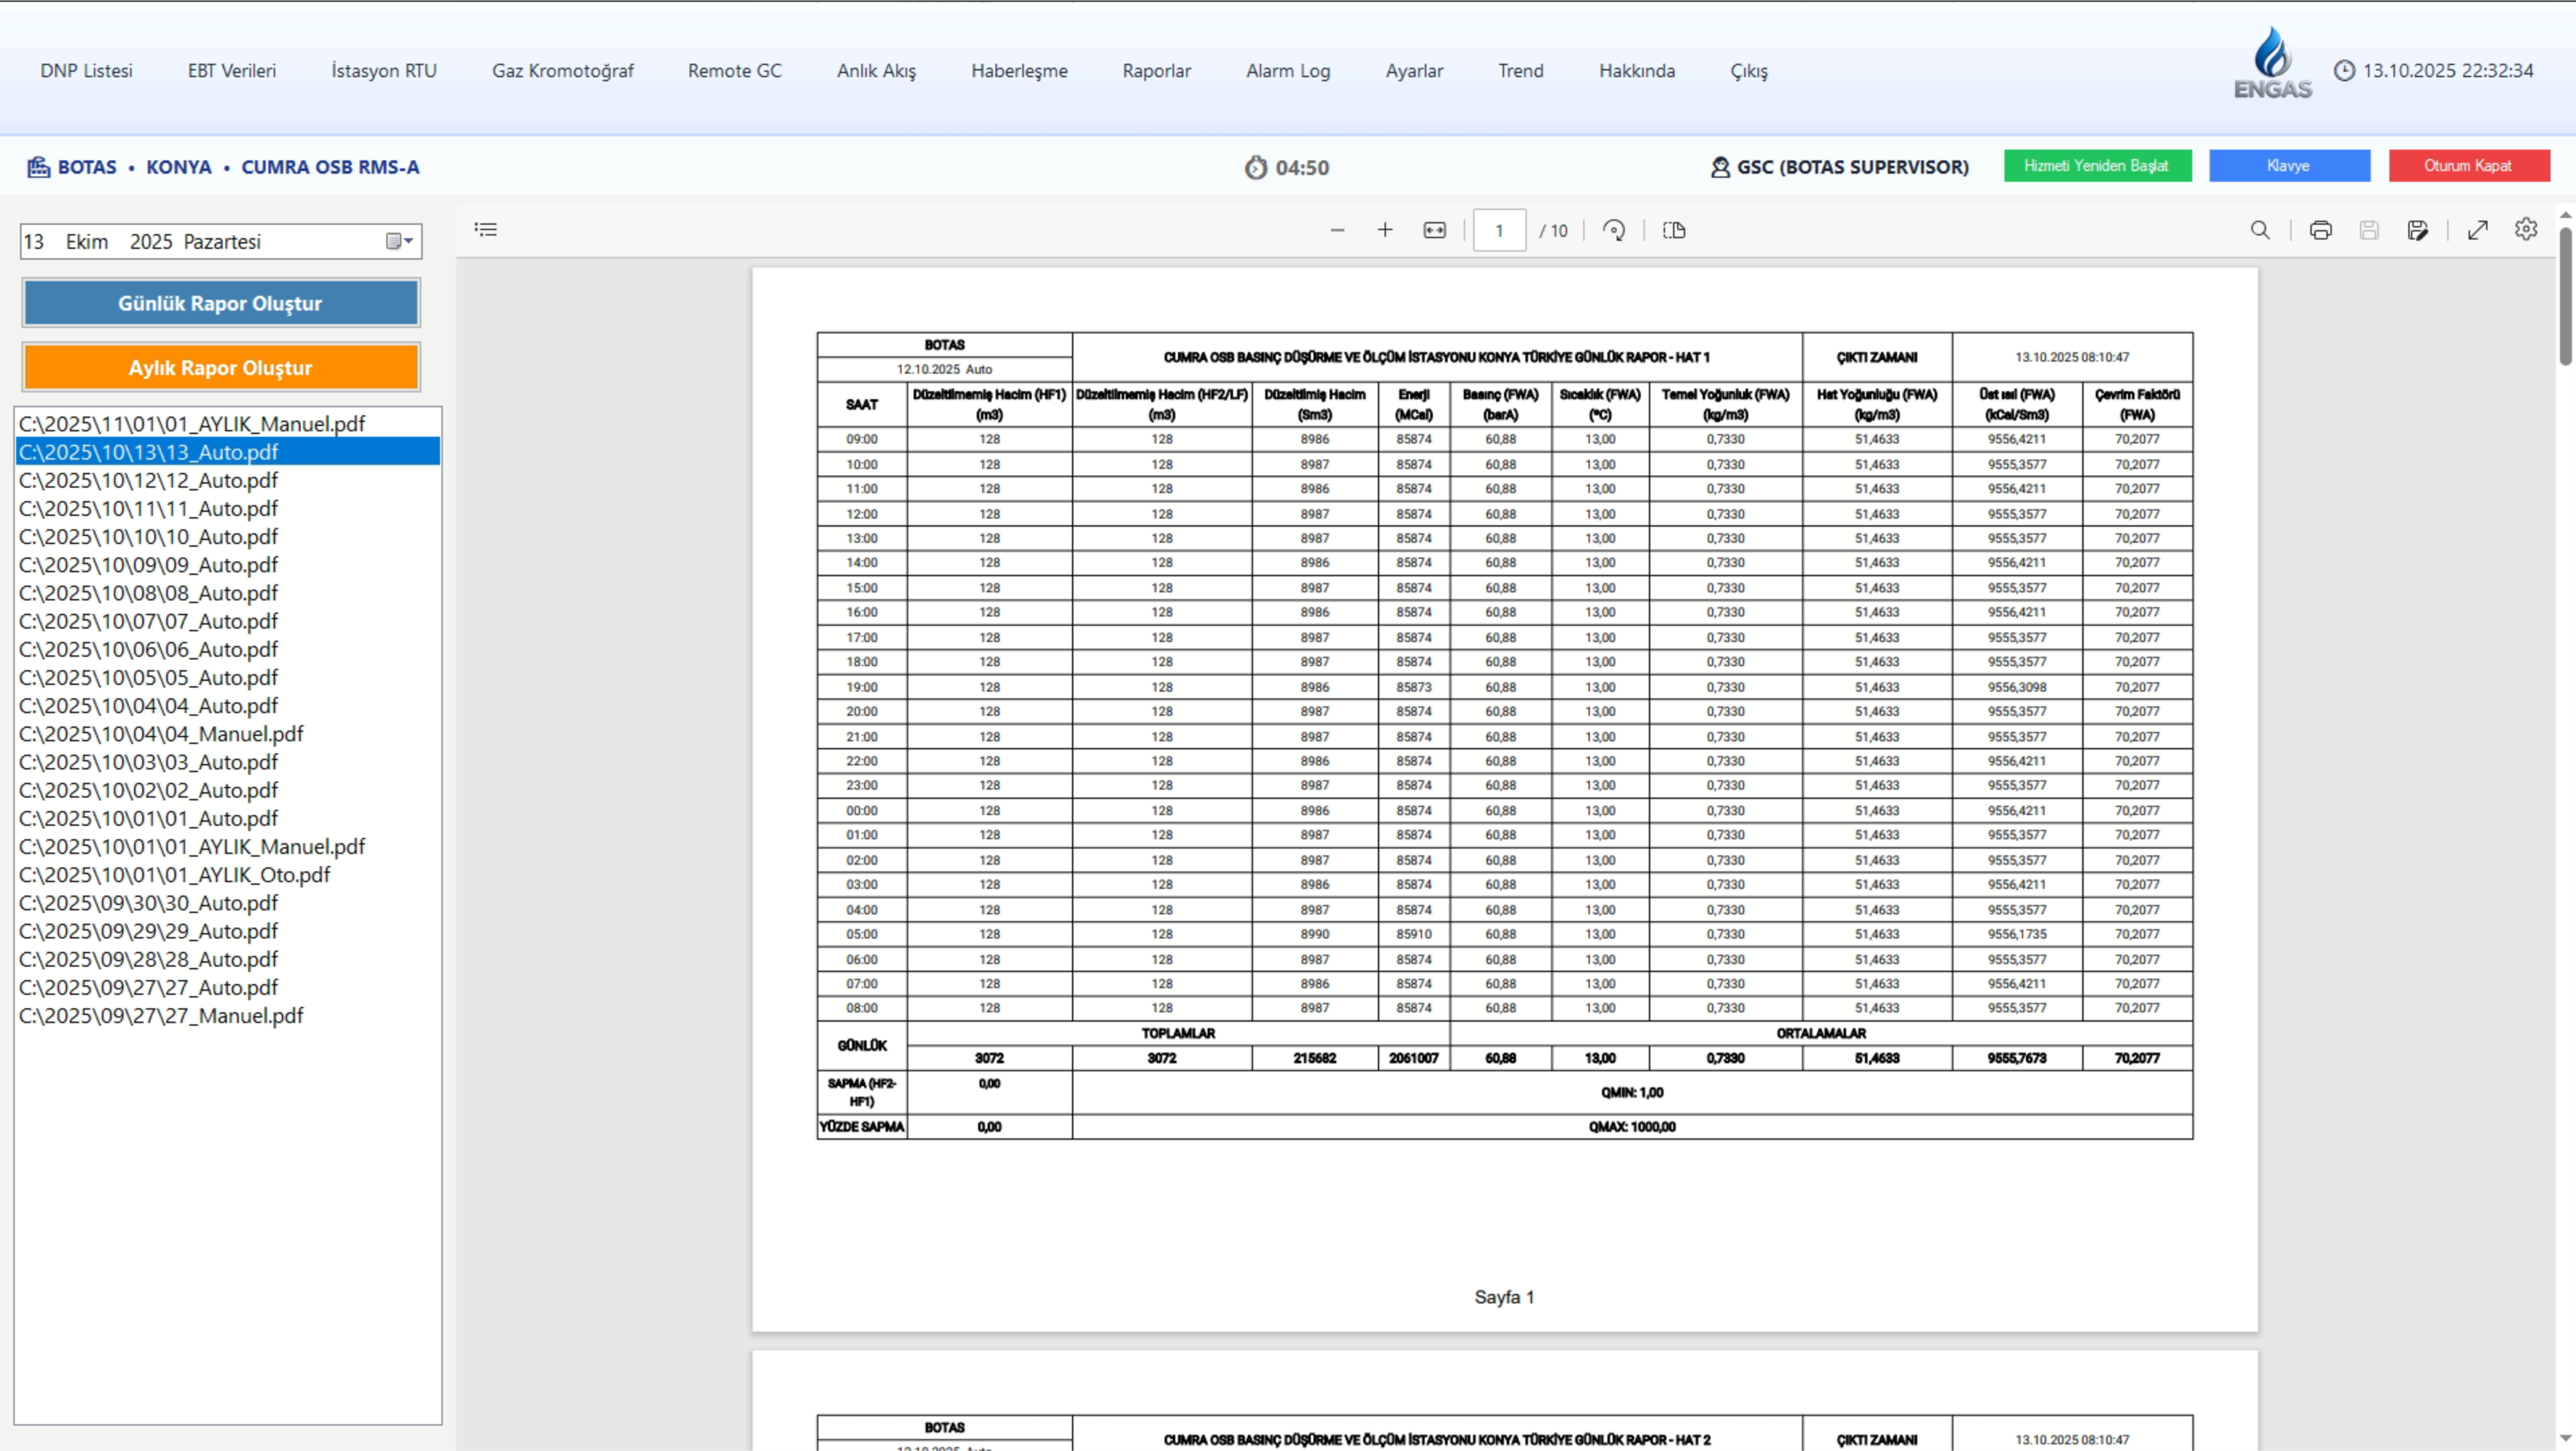The height and width of the screenshot is (1451, 2576).
Task: Click the page number input field
Action: (x=1498, y=230)
